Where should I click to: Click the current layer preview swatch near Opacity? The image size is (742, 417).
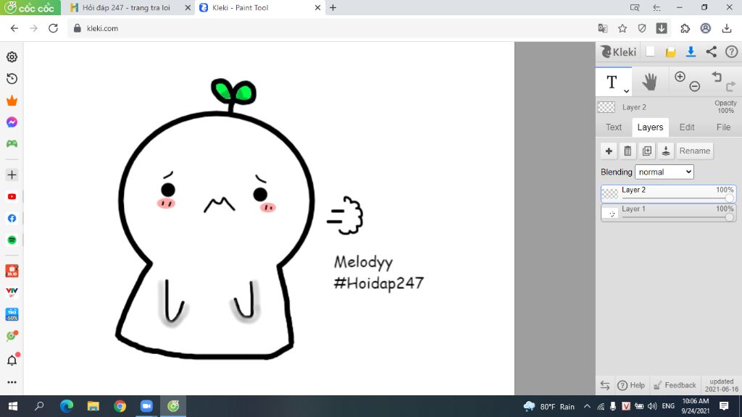point(606,107)
